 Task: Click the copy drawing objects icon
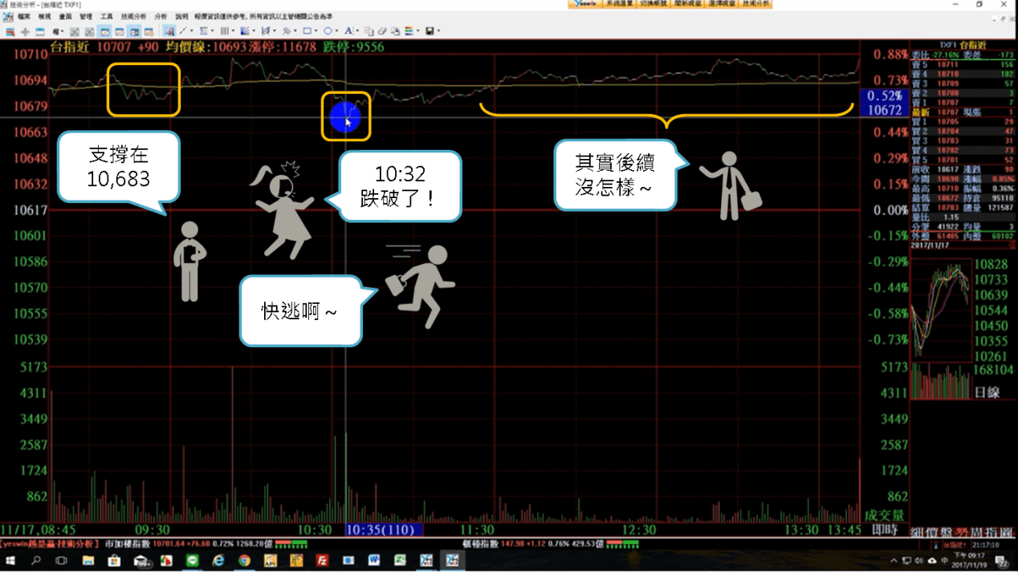click(x=369, y=31)
